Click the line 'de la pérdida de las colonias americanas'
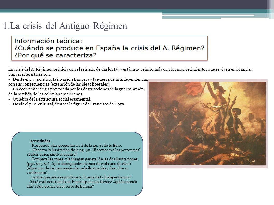This screenshot has height=205, width=274. pos(46,94)
